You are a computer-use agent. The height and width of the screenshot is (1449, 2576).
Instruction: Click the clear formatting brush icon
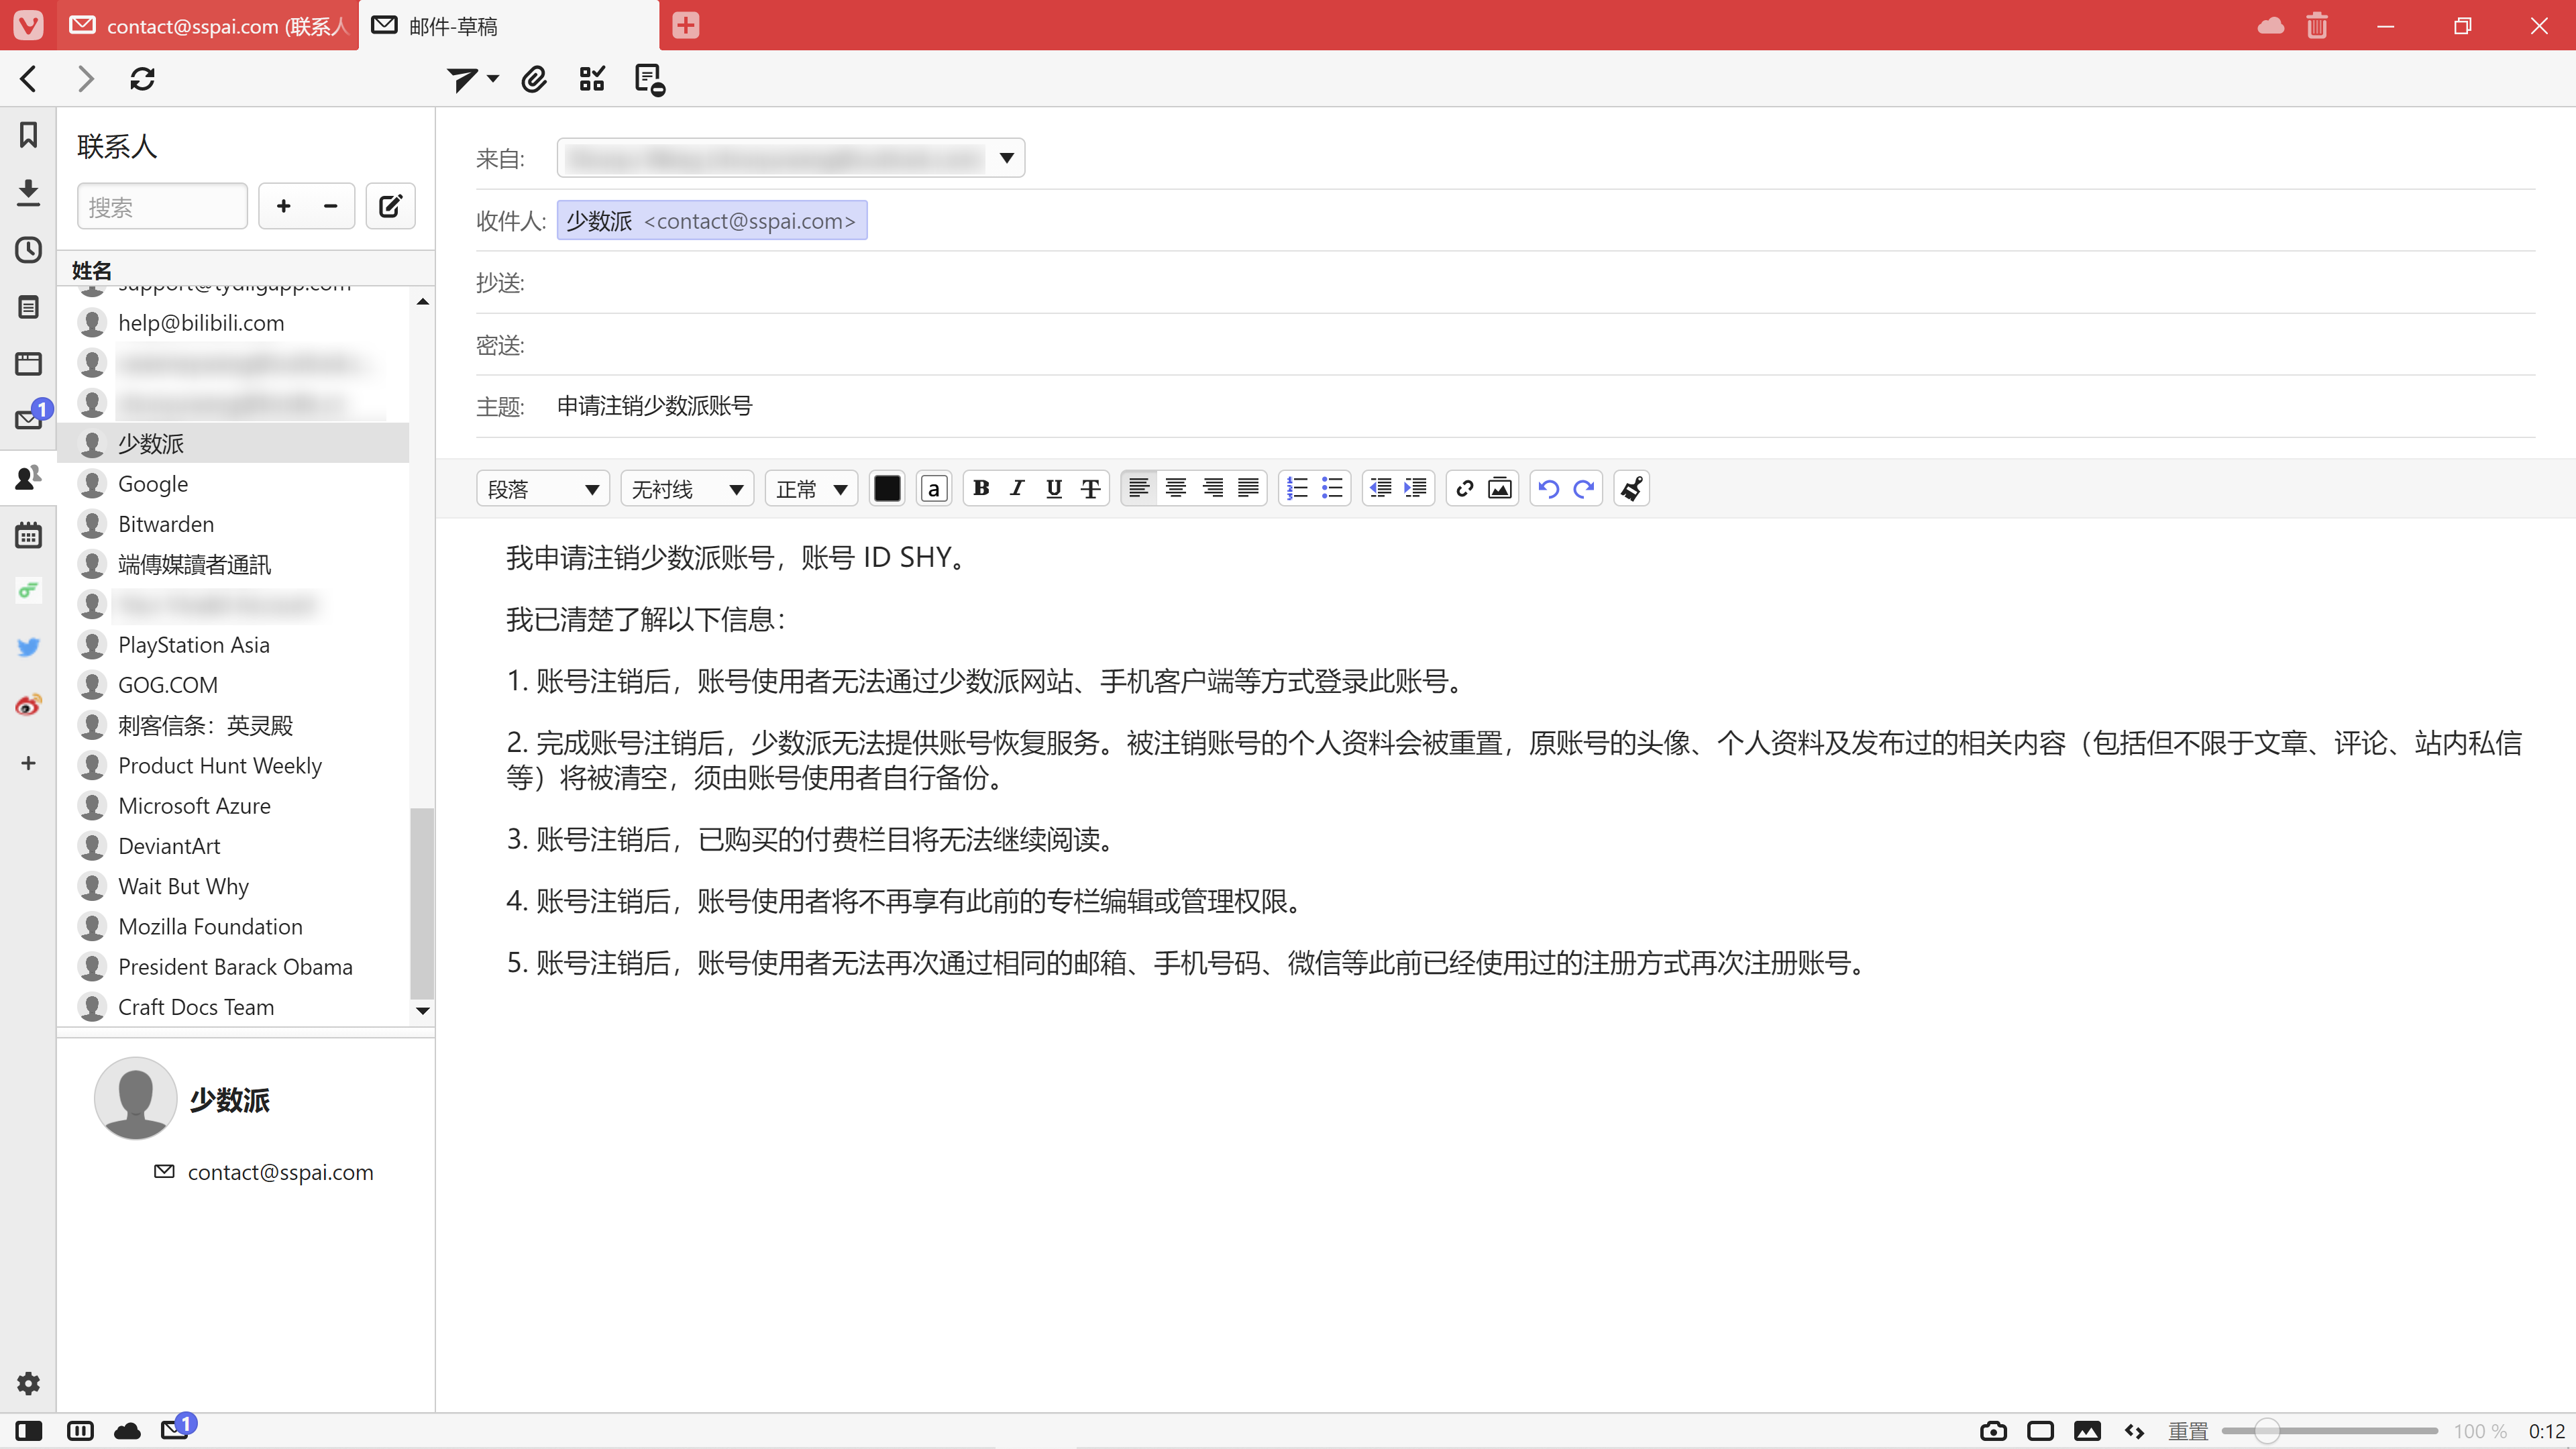point(1631,489)
